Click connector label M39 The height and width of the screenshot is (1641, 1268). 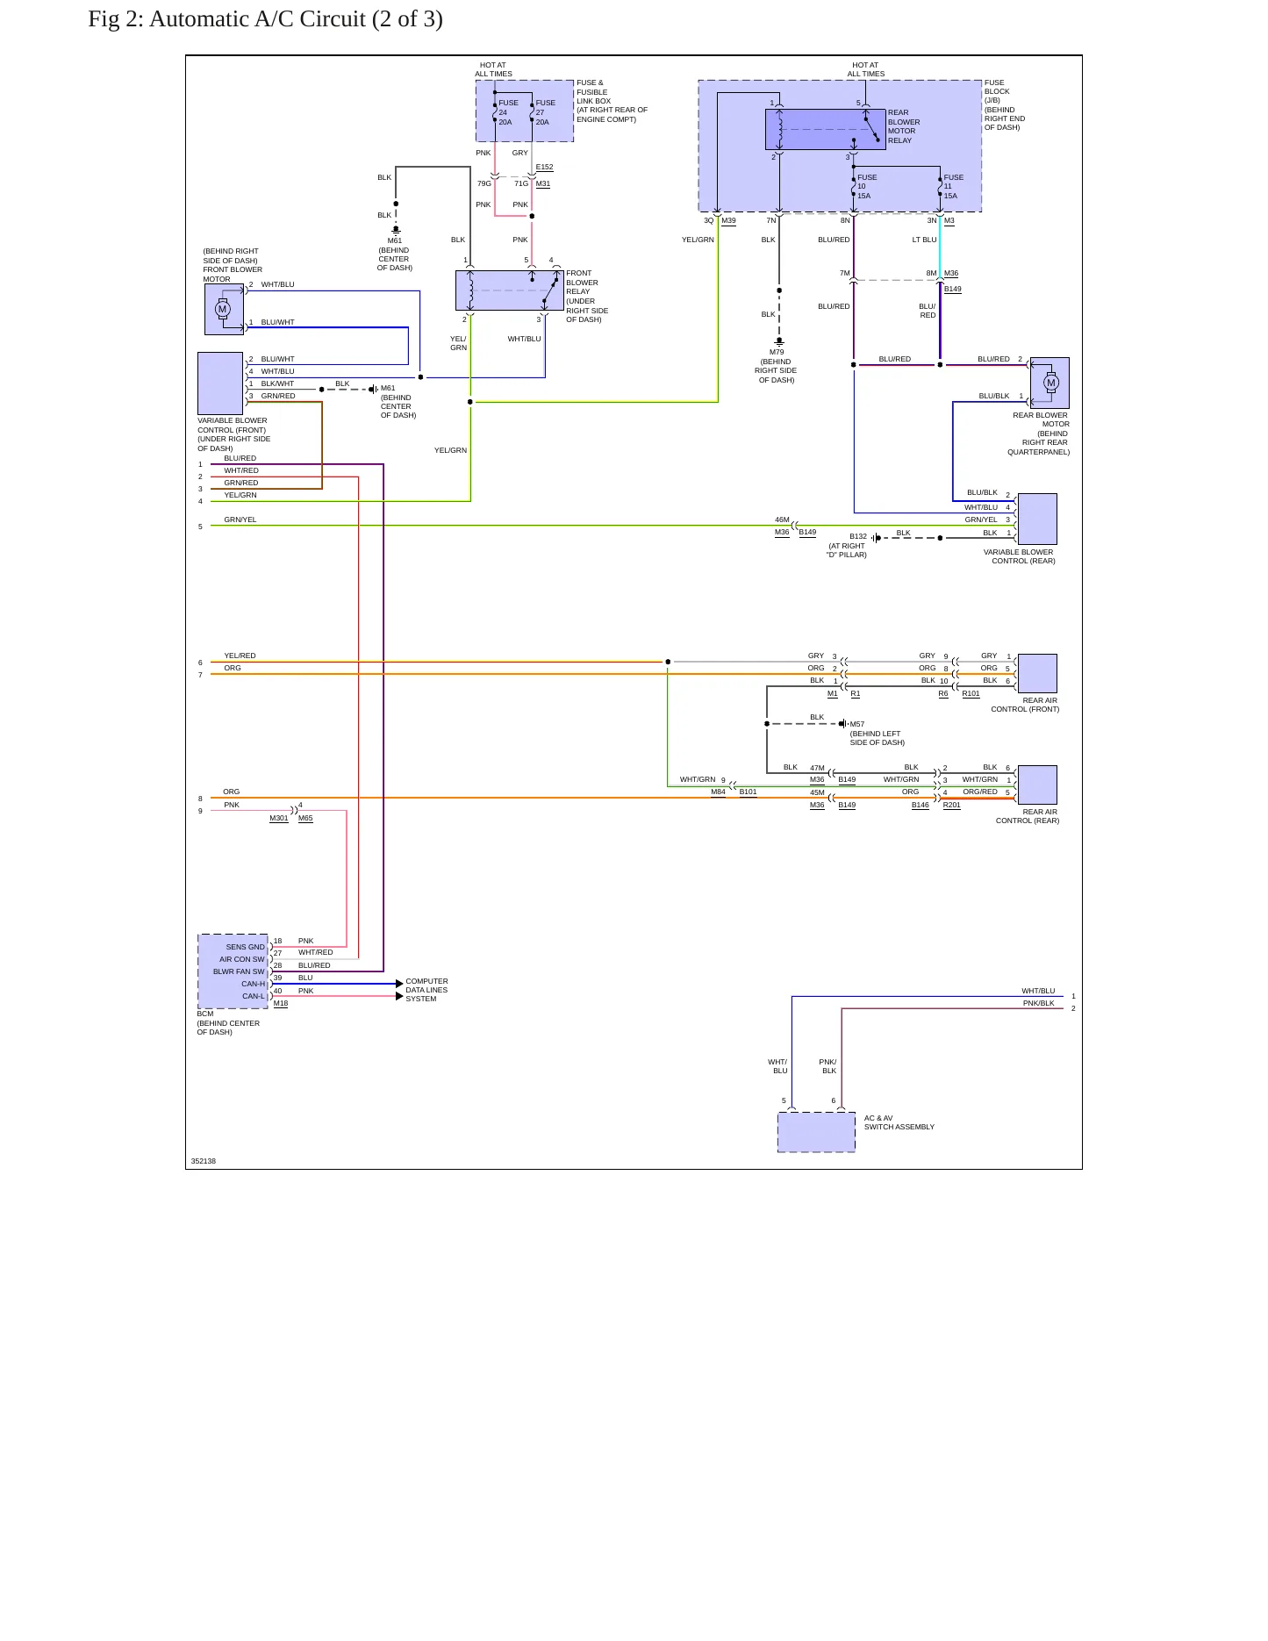pos(728,220)
